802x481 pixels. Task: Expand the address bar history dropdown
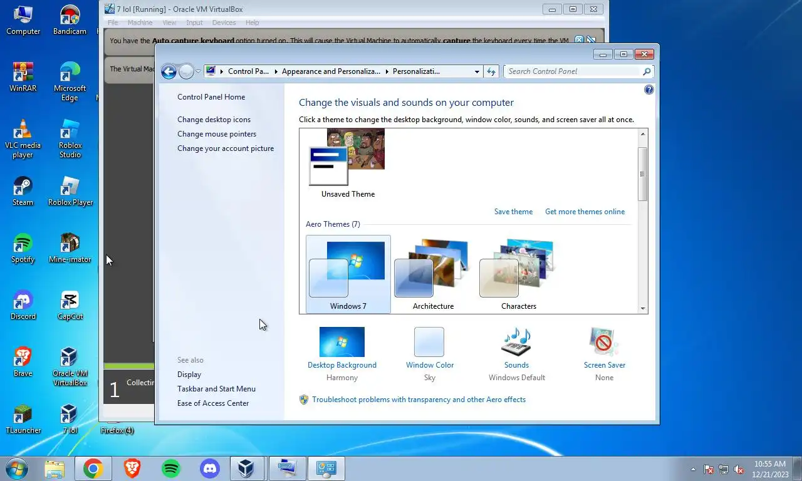[477, 71]
